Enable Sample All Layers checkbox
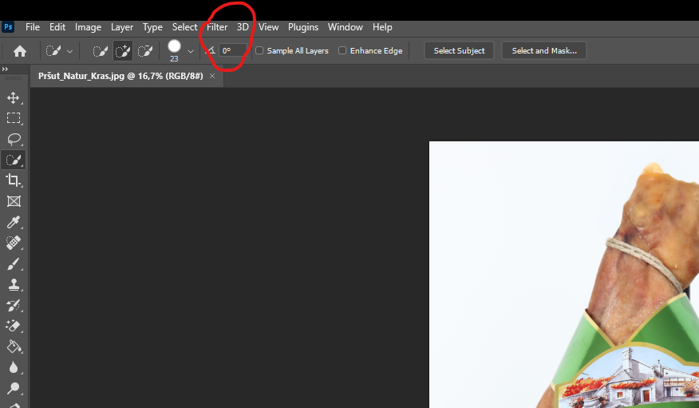This screenshot has height=408, width=699. point(259,51)
